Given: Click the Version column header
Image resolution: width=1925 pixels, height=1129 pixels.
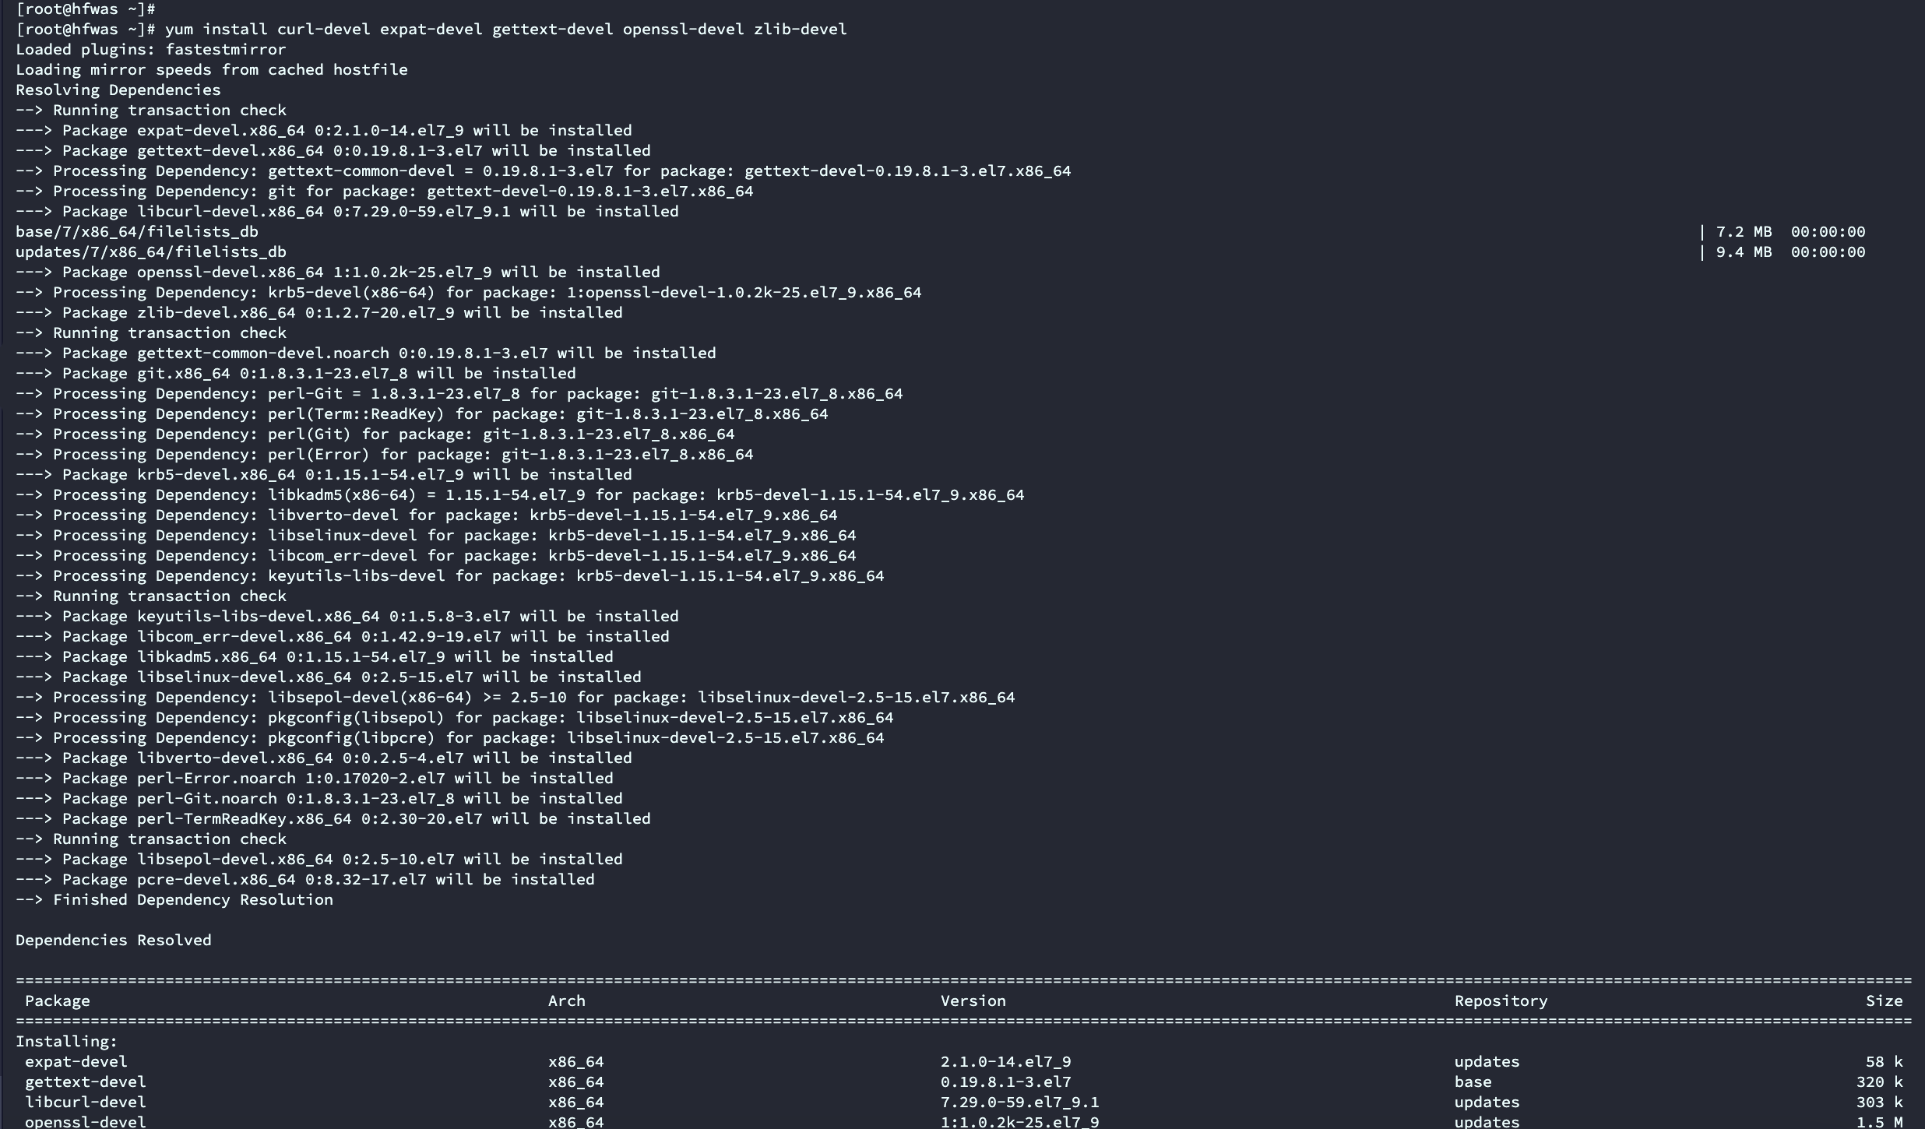Looking at the screenshot, I should click(x=973, y=1001).
